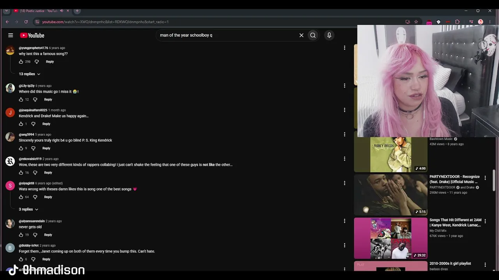The width and height of the screenshot is (499, 280).
Task: Like the 'Sincerely yours truly' comment
Action: click(x=21, y=148)
